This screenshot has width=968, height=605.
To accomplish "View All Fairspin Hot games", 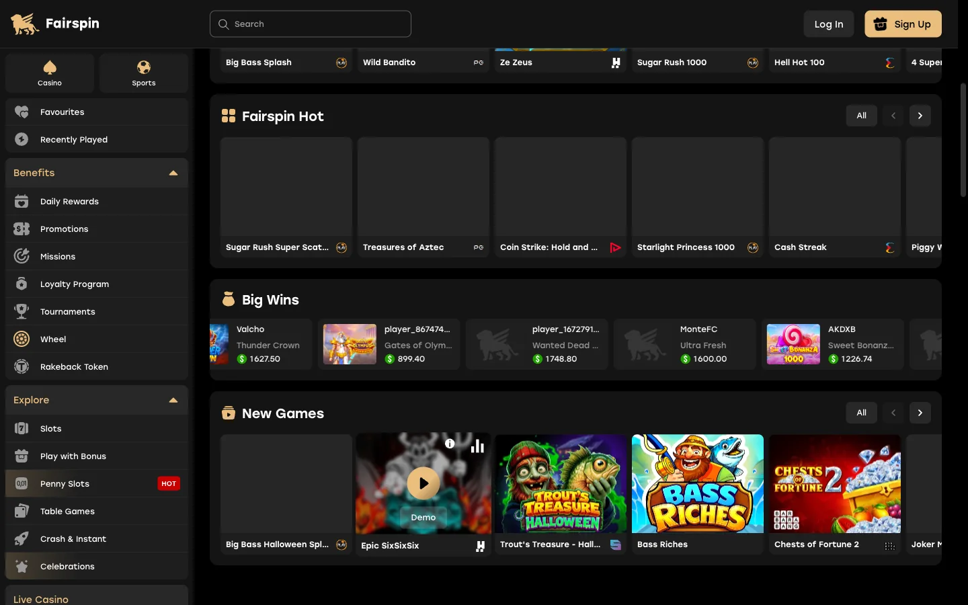I will (862, 116).
